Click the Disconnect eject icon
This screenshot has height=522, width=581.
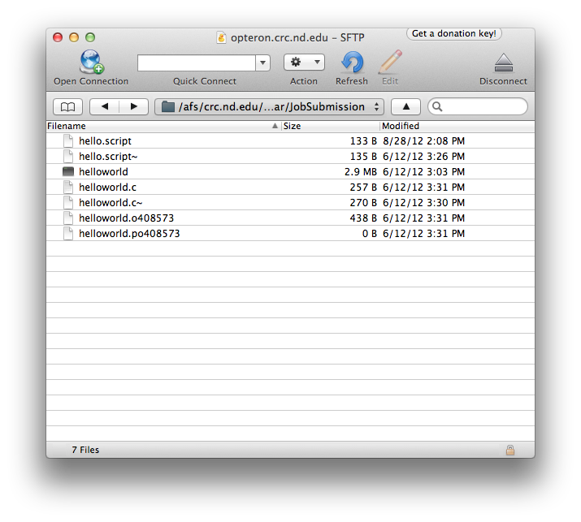[503, 63]
